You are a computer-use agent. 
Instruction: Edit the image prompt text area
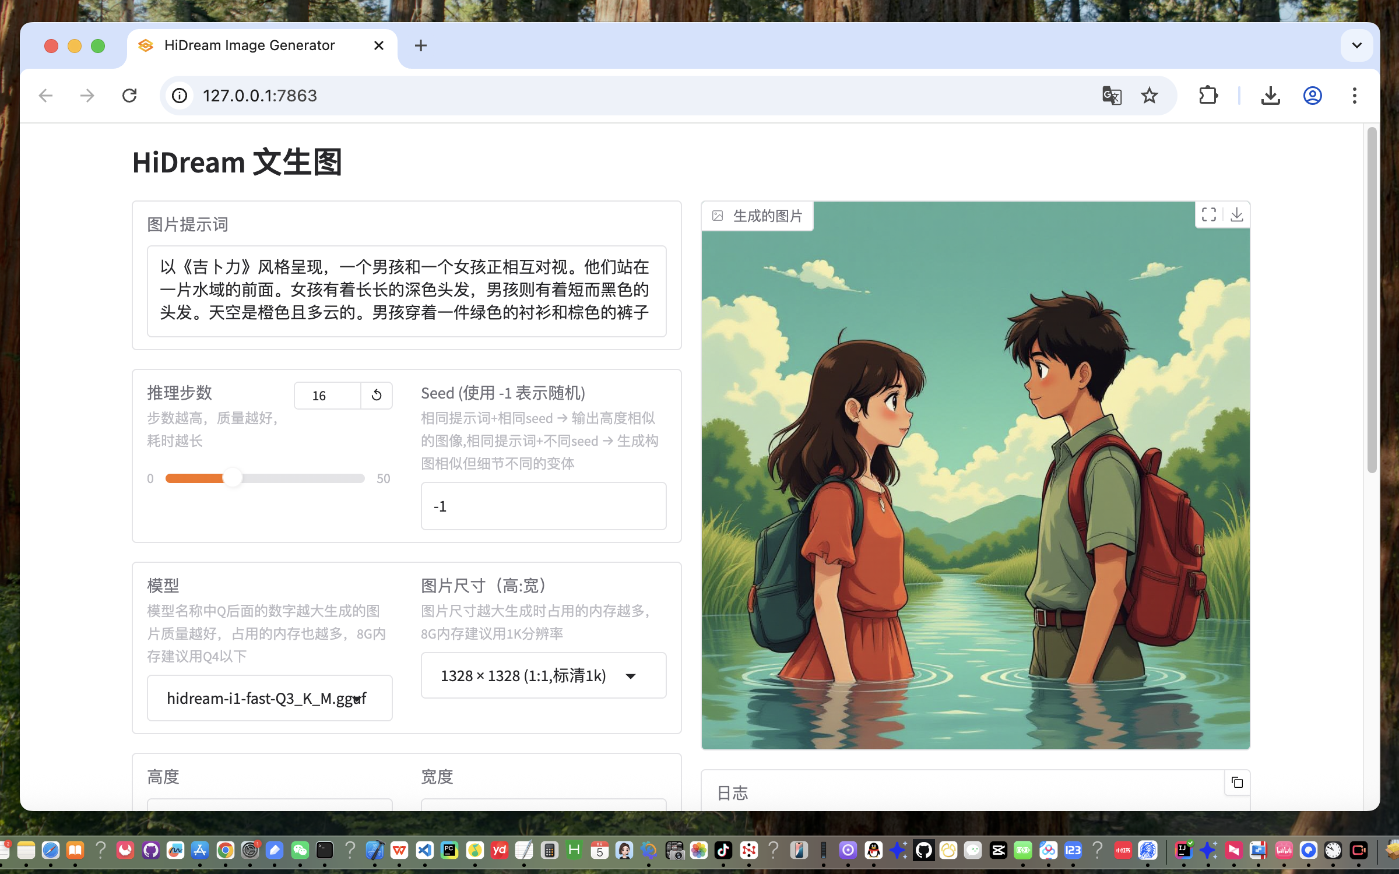click(406, 291)
